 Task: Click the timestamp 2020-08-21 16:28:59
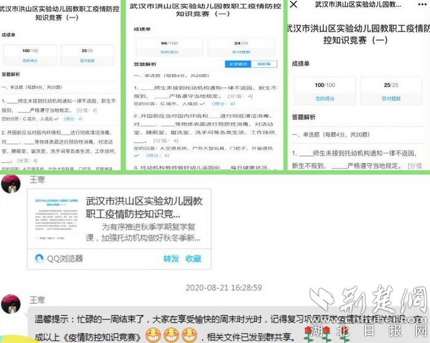pos(224,288)
